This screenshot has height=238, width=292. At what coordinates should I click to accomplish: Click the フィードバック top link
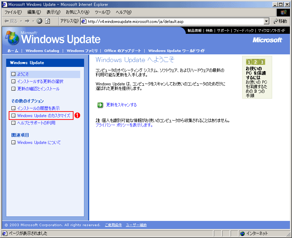(244, 31)
